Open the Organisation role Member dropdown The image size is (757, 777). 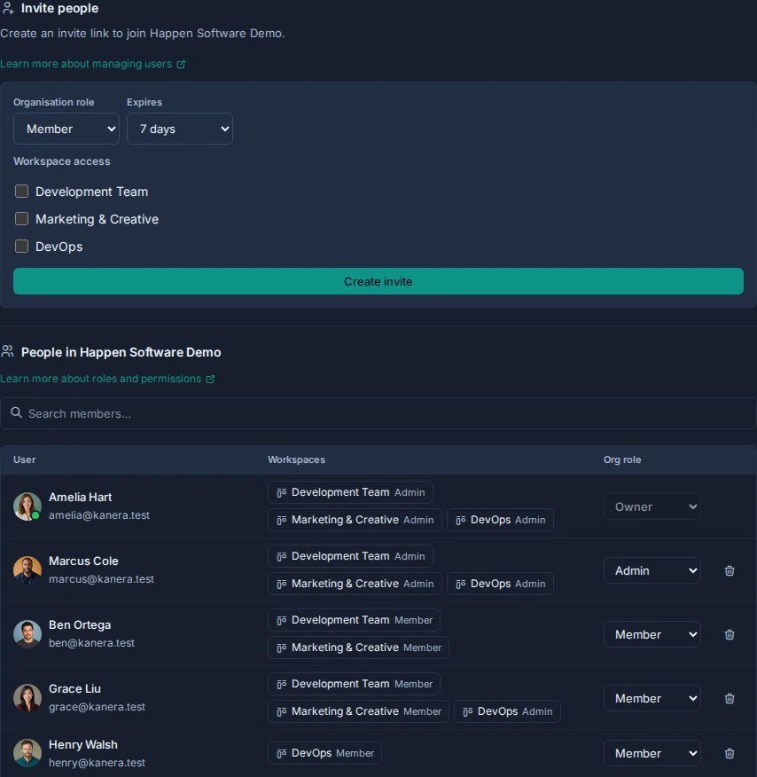click(66, 129)
